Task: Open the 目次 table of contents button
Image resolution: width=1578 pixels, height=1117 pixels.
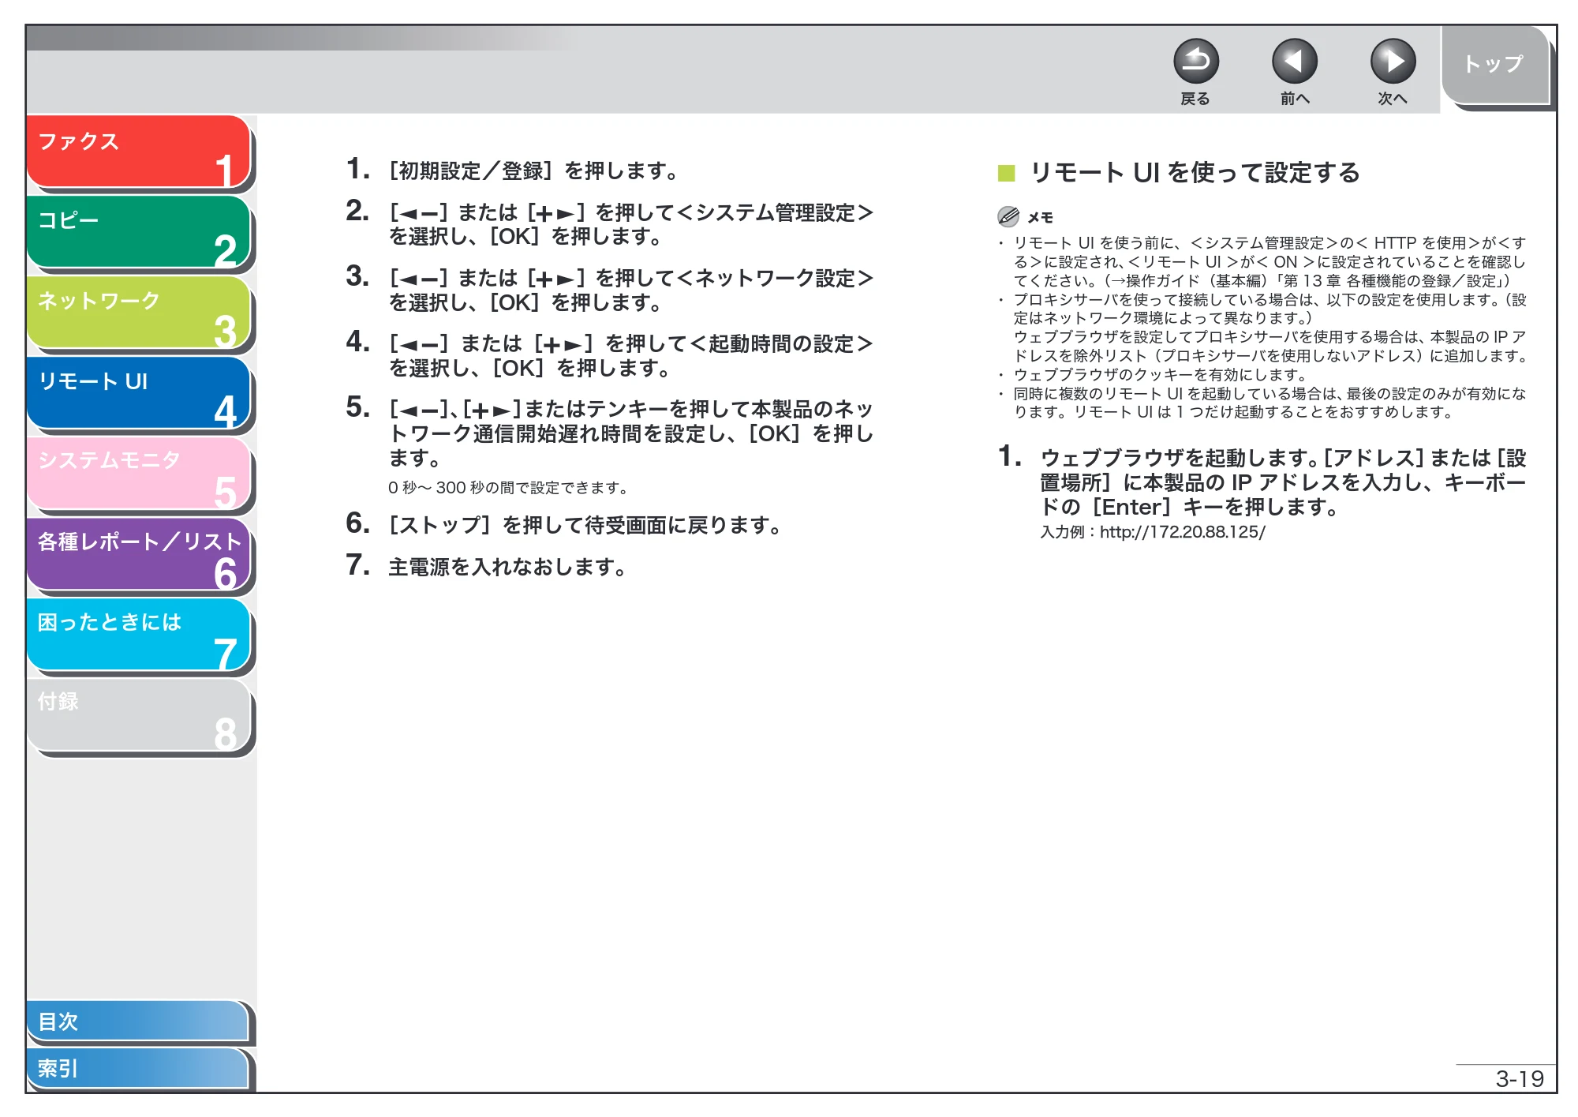Action: (x=138, y=1021)
